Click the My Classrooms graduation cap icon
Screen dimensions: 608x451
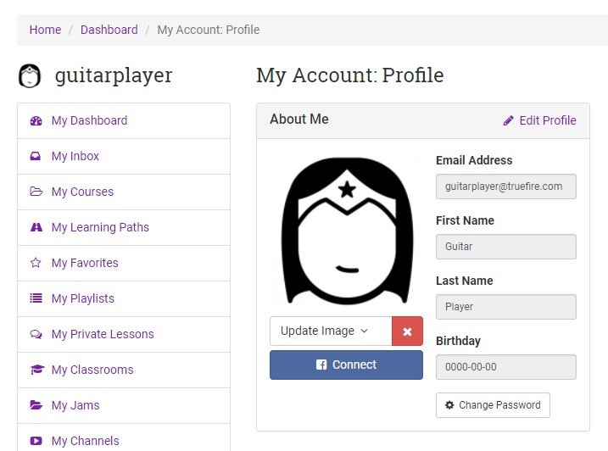36,370
